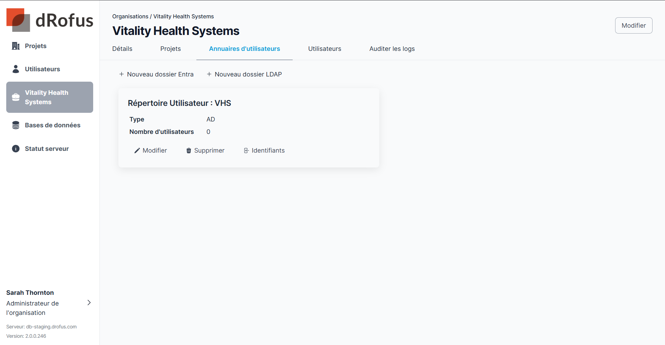
Task: Open the Auditer les logs tab
Action: tap(392, 49)
